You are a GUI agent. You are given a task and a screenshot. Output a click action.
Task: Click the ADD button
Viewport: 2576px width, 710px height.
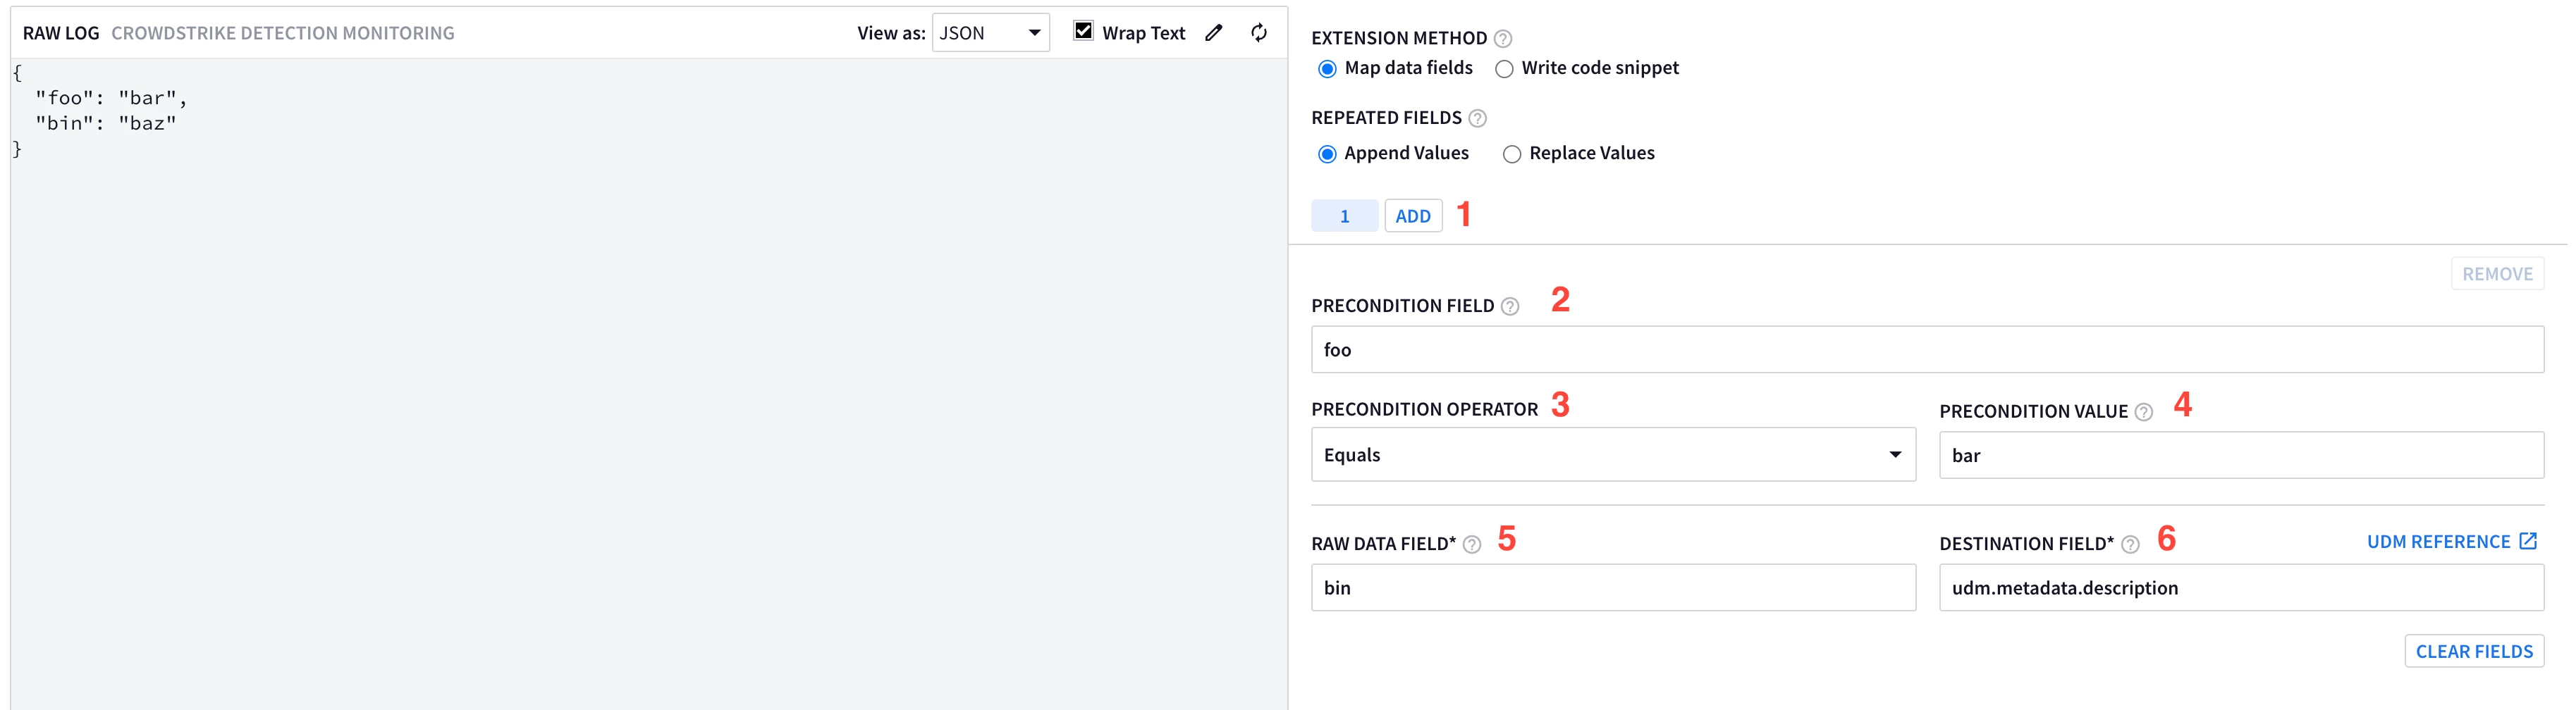click(x=1413, y=216)
